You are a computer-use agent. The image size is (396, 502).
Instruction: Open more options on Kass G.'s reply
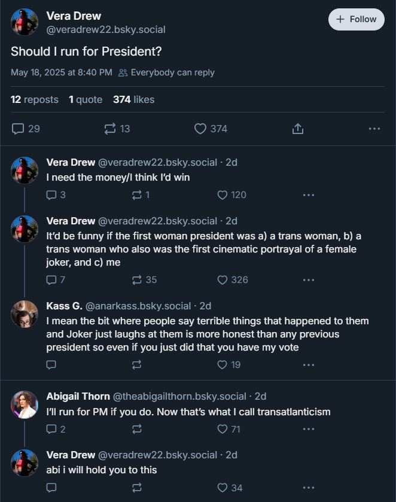pyautogui.click(x=309, y=365)
